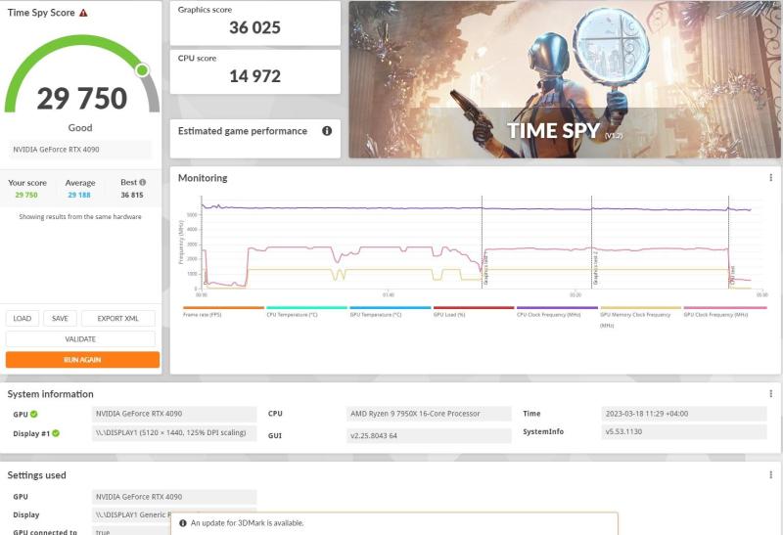This screenshot has height=535, width=783.
Task: Click the info icon next to Best score
Action: 142,182
